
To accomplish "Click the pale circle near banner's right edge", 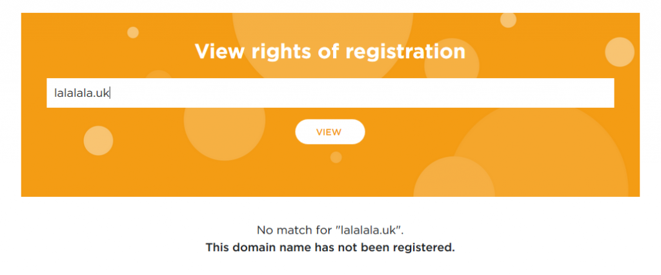I will point(620,52).
